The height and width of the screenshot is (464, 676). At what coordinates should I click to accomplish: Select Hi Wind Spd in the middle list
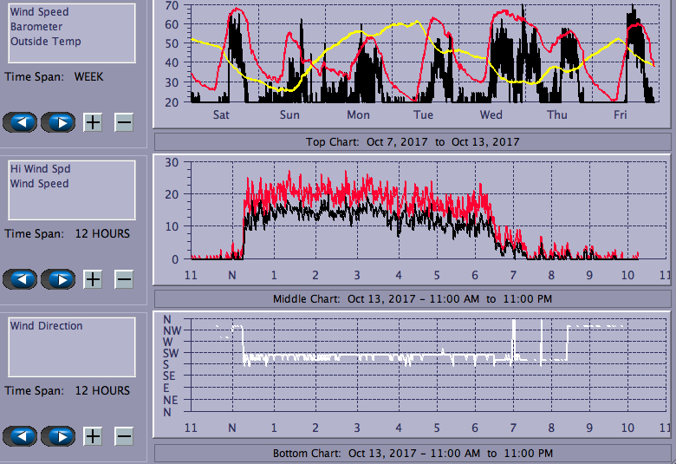click(x=41, y=169)
